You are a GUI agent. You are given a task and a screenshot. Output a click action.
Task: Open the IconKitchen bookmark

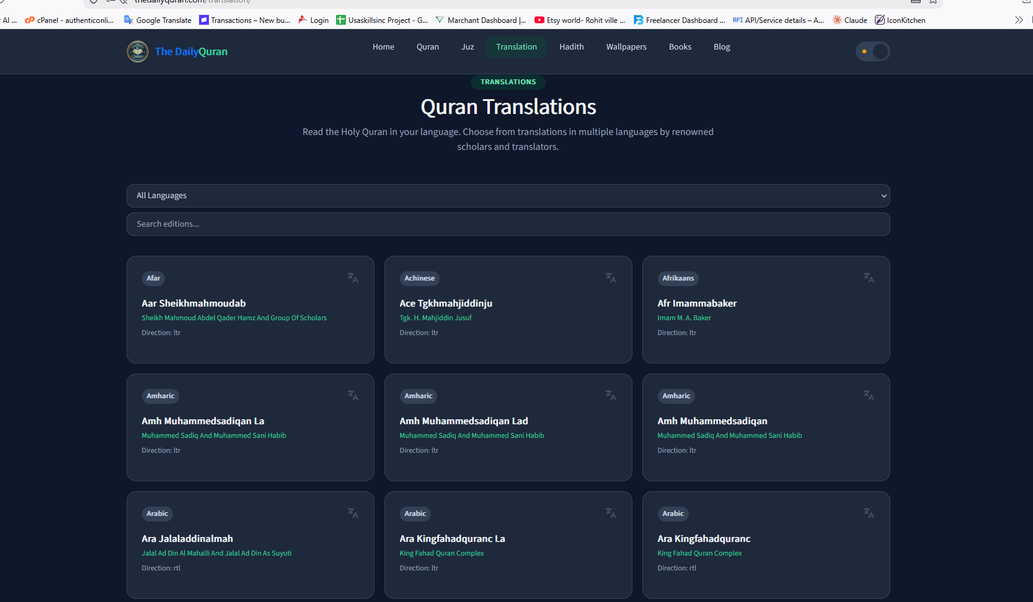point(900,20)
